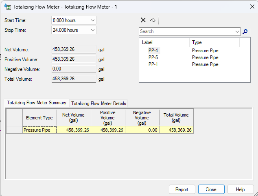Open the Start Time dropdown
Viewport: 258px width, 196px height.
point(93,20)
